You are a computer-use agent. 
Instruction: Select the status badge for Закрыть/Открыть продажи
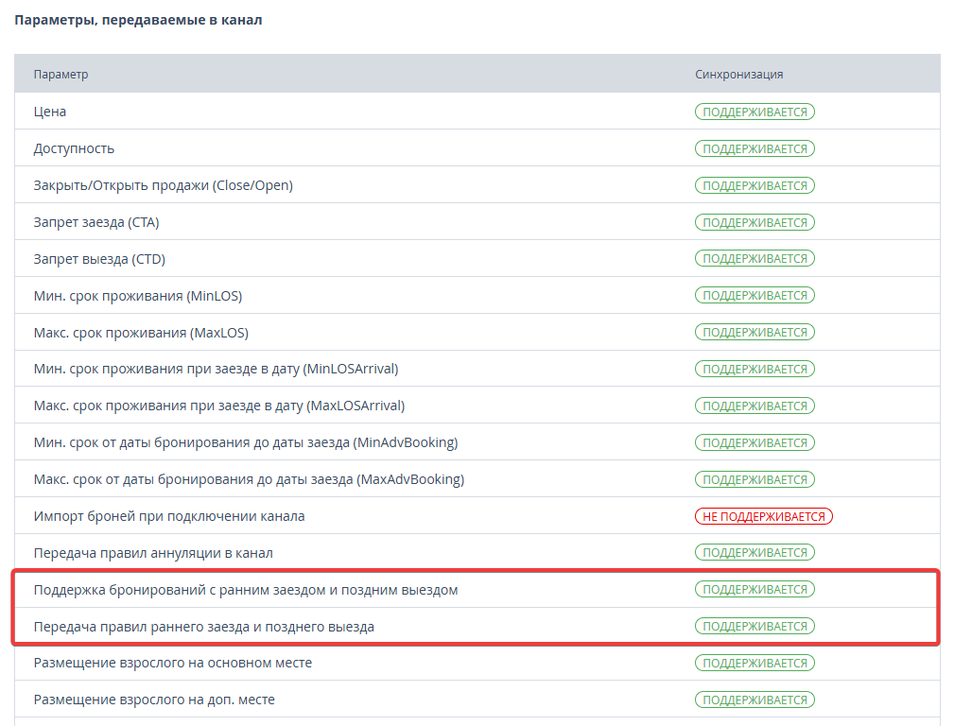click(x=755, y=185)
